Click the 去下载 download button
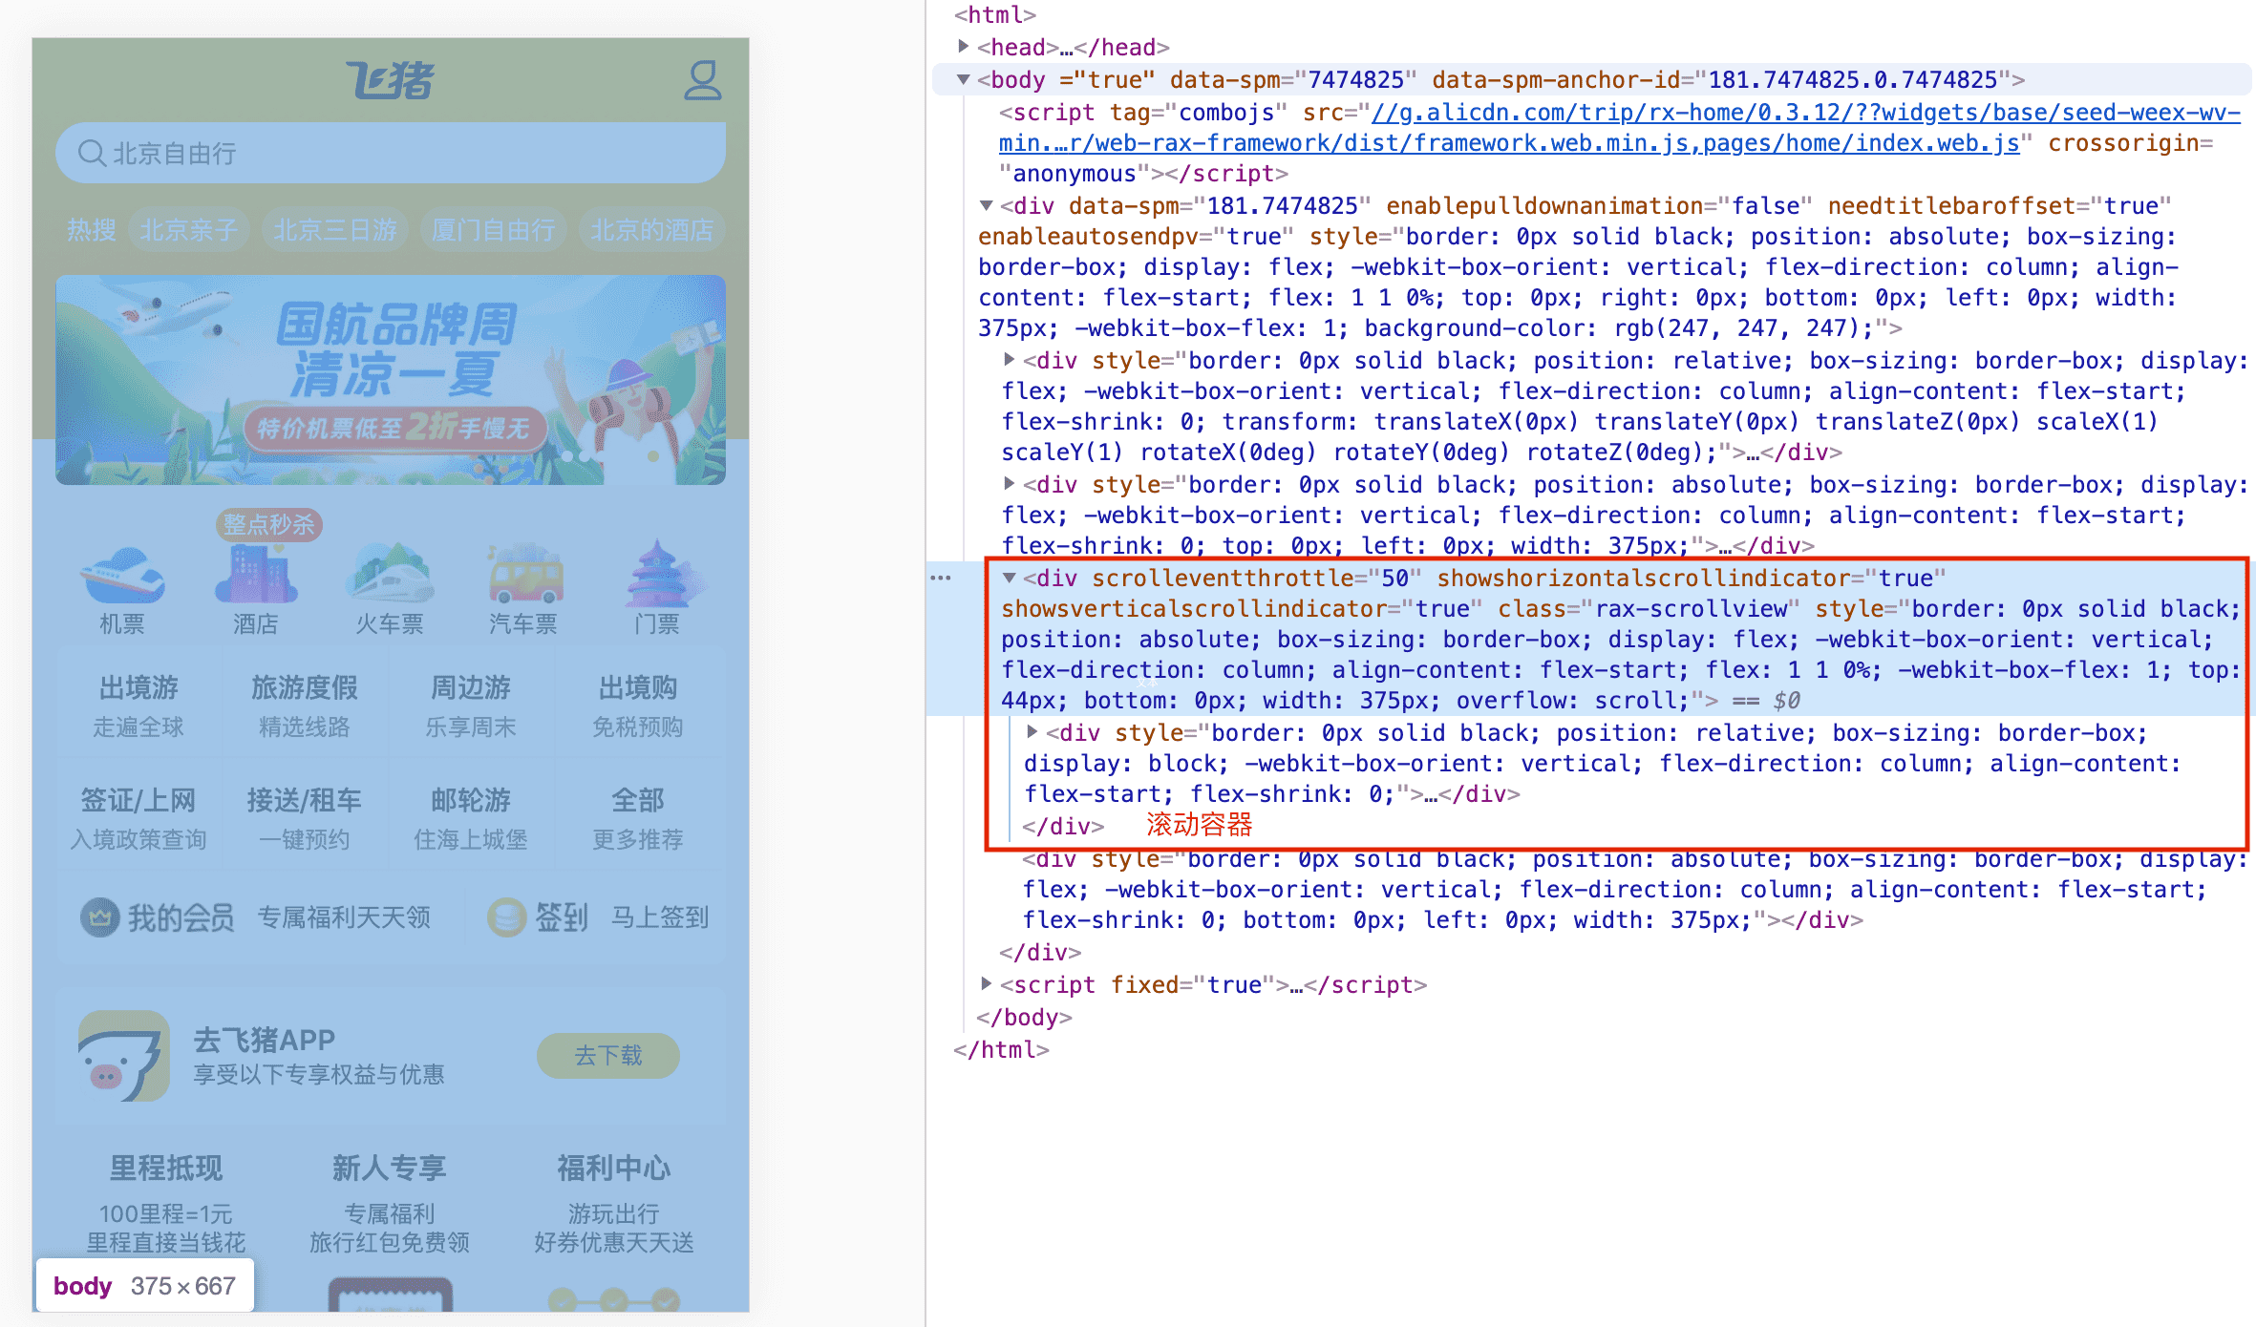This screenshot has width=2256, height=1327. click(x=608, y=1056)
